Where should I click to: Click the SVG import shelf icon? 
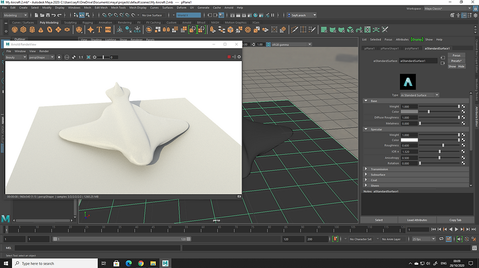(x=108, y=30)
